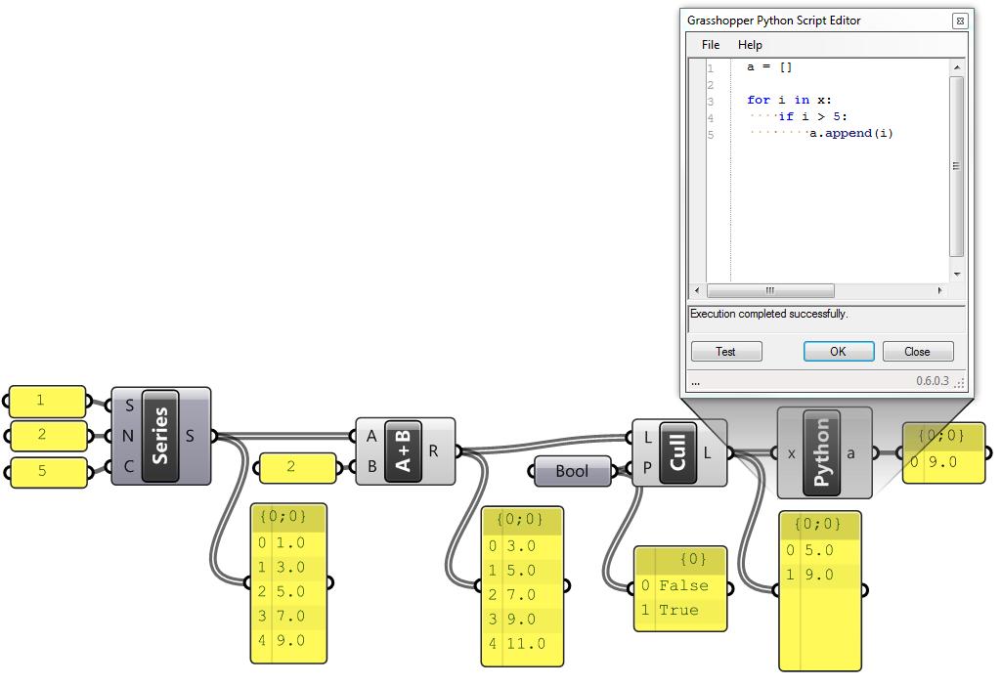Click value 11.0 in the addition result panel
Image resolution: width=1001 pixels, height=685 pixels.
pos(526,644)
